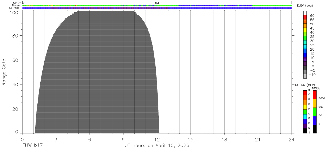Click the blue TX Freq strip above the plot
The height and width of the screenshot is (151, 328).
point(157,8)
